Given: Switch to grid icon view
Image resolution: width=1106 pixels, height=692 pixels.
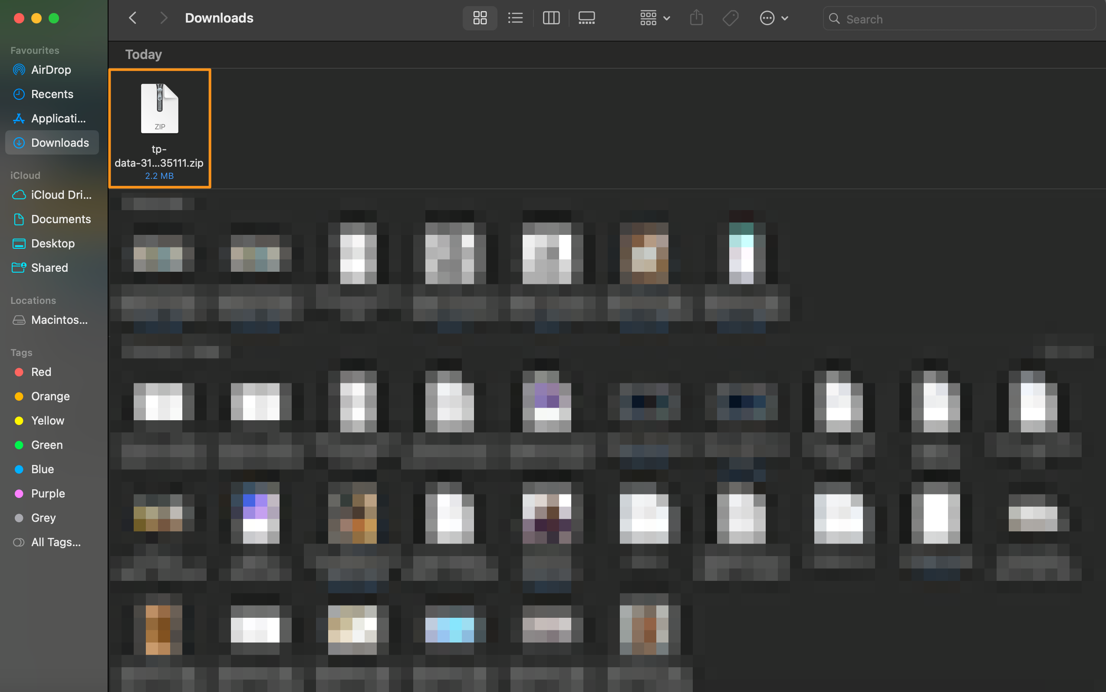Looking at the screenshot, I should tap(479, 18).
